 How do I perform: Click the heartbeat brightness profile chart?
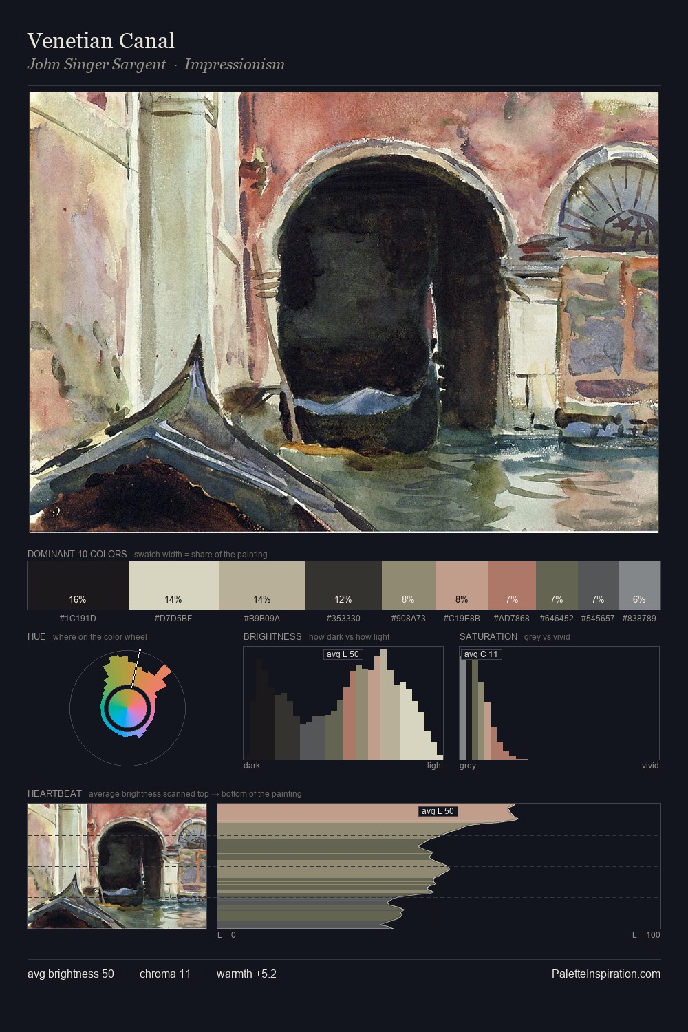tap(439, 866)
